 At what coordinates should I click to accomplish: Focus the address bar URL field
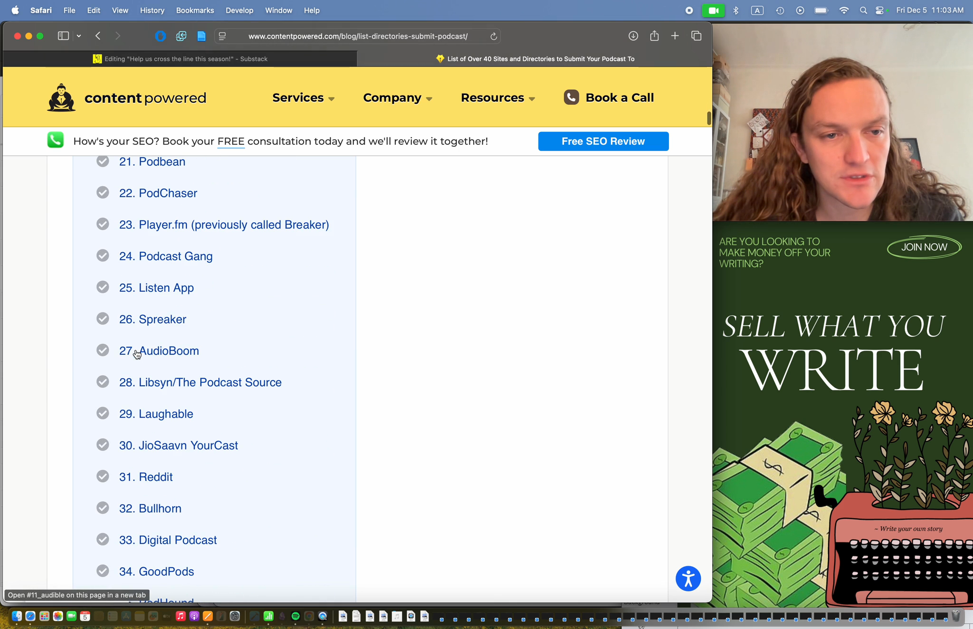click(358, 36)
